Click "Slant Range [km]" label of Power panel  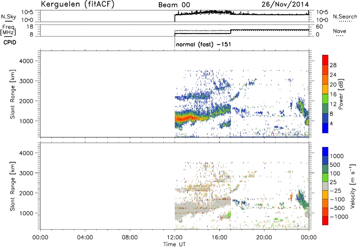click(x=12, y=94)
